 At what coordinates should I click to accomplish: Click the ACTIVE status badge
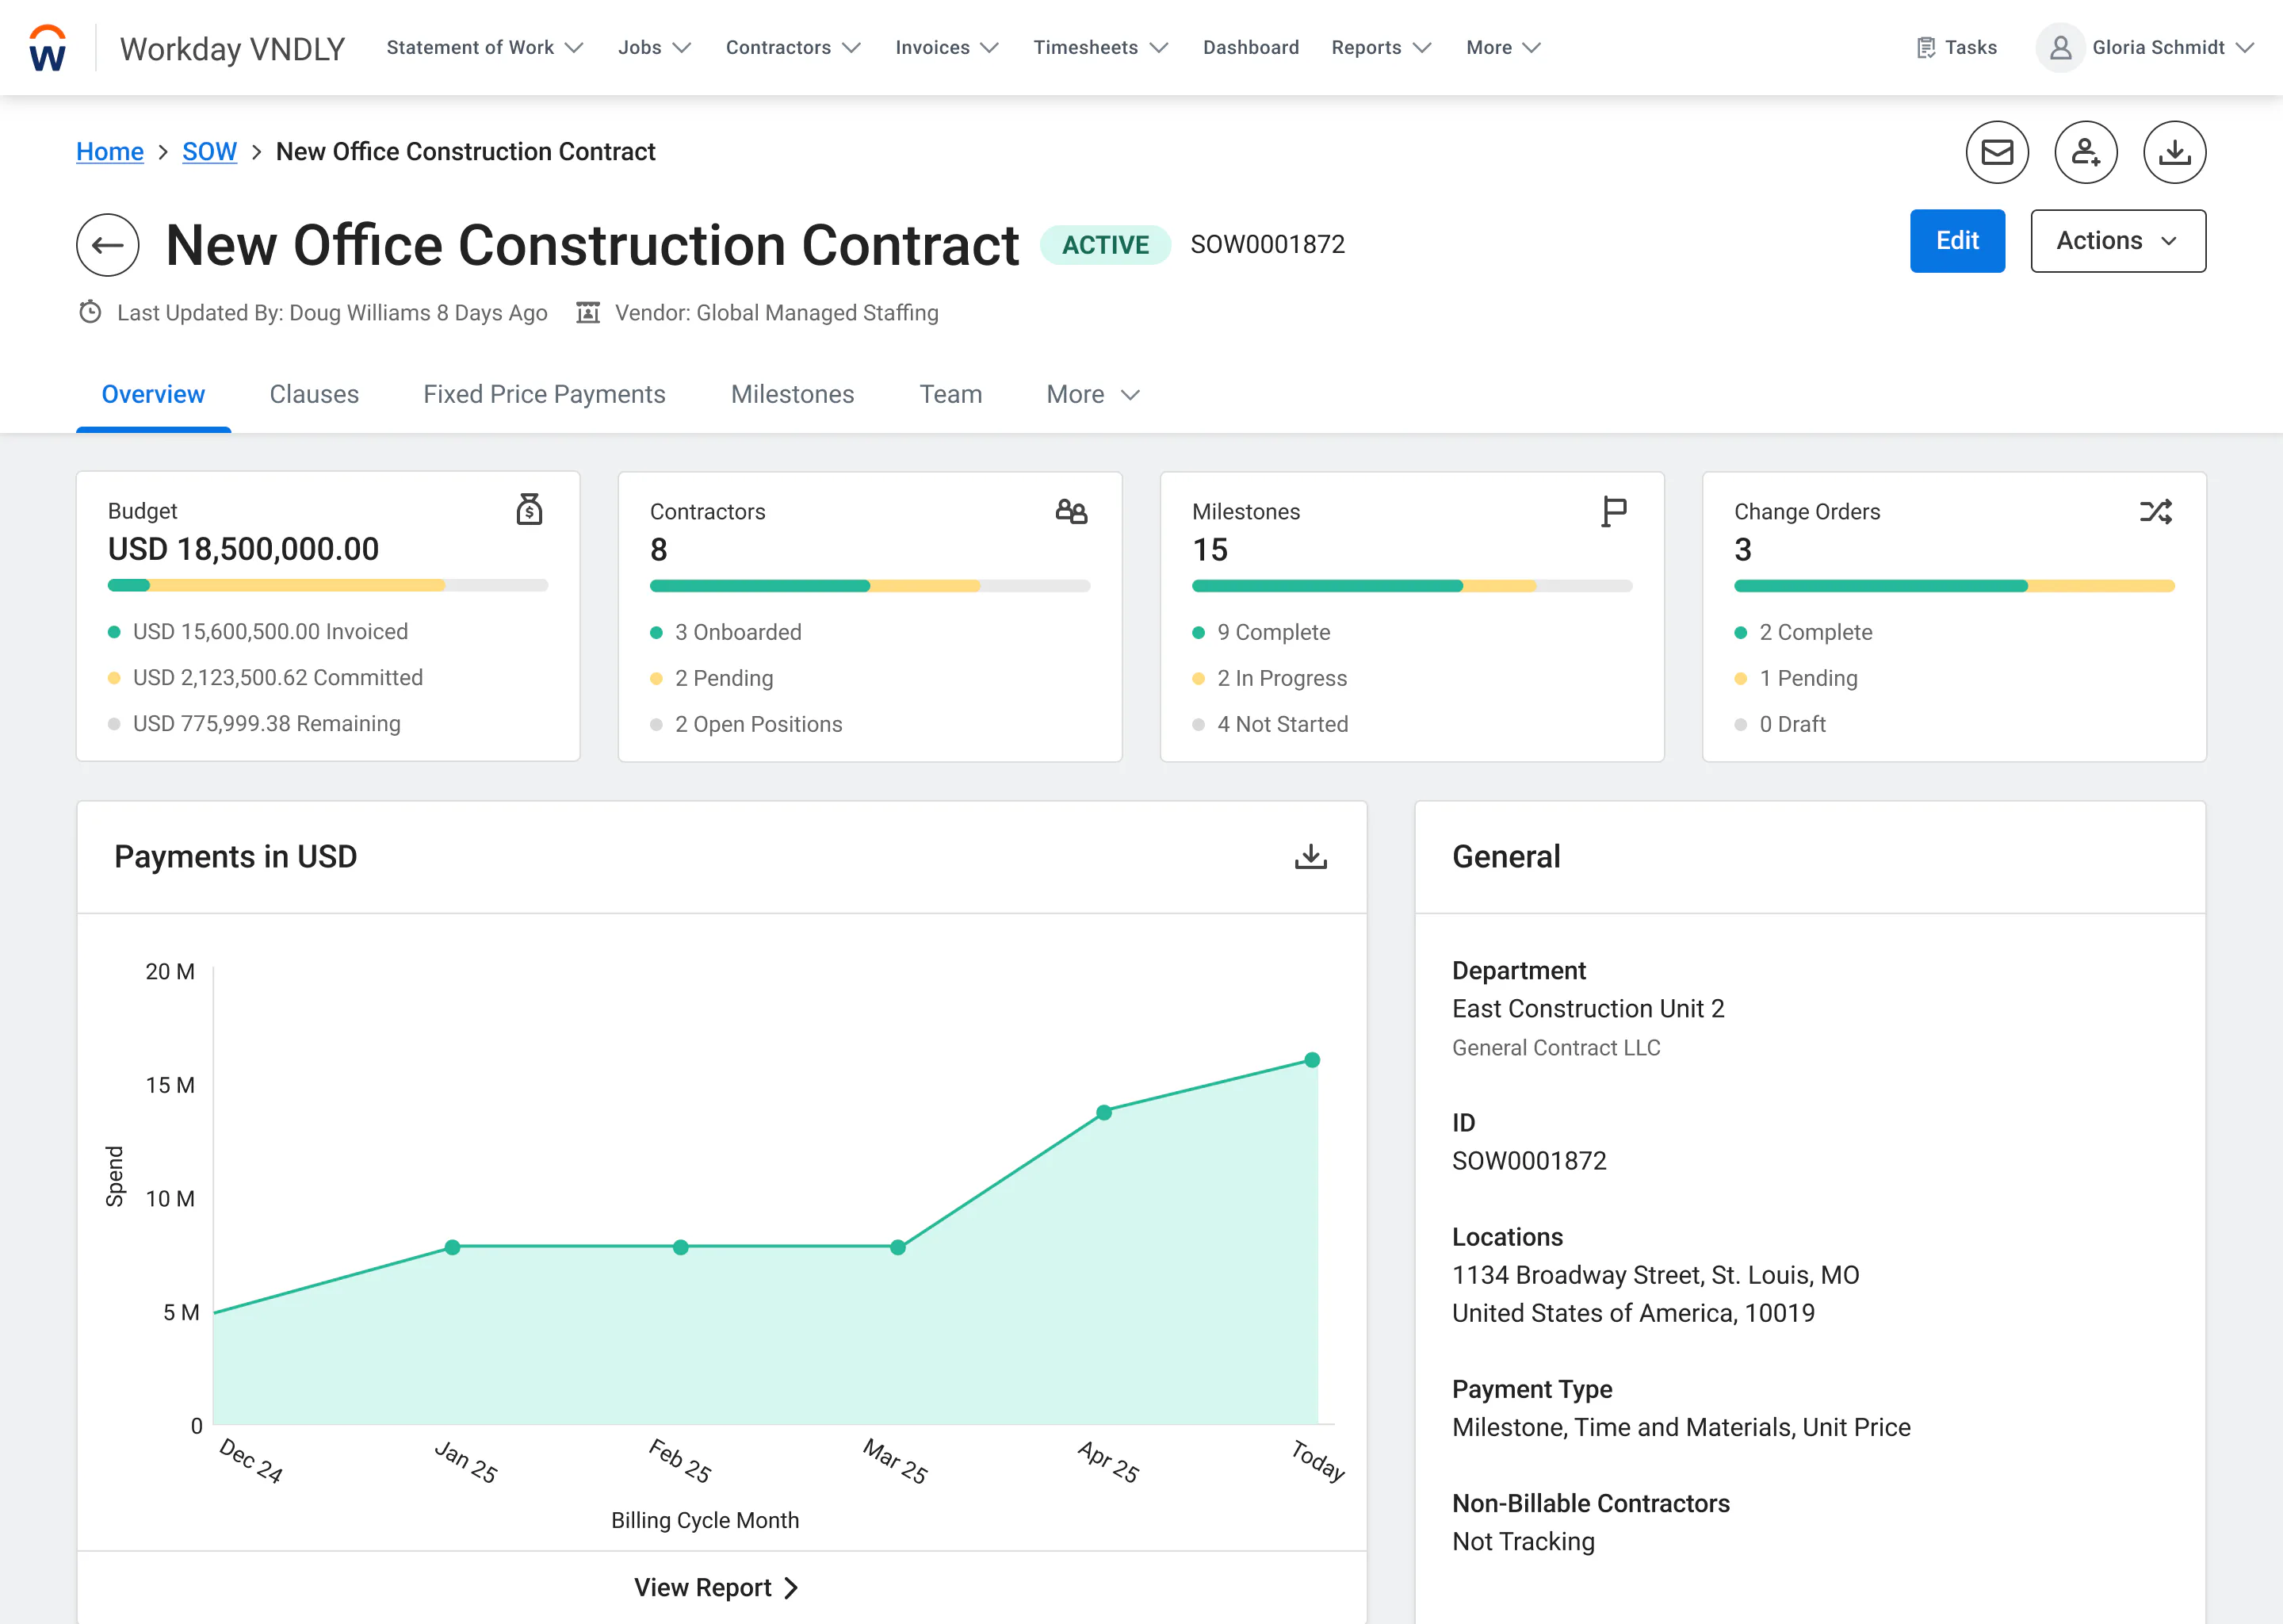[x=1104, y=245]
